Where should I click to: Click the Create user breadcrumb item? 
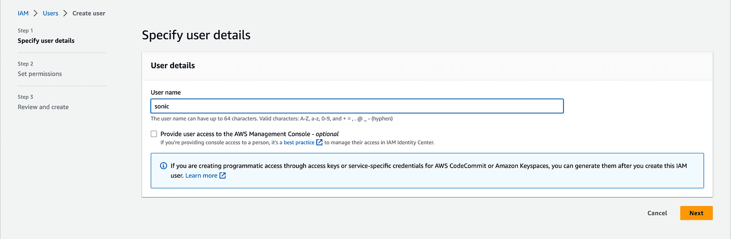[89, 13]
